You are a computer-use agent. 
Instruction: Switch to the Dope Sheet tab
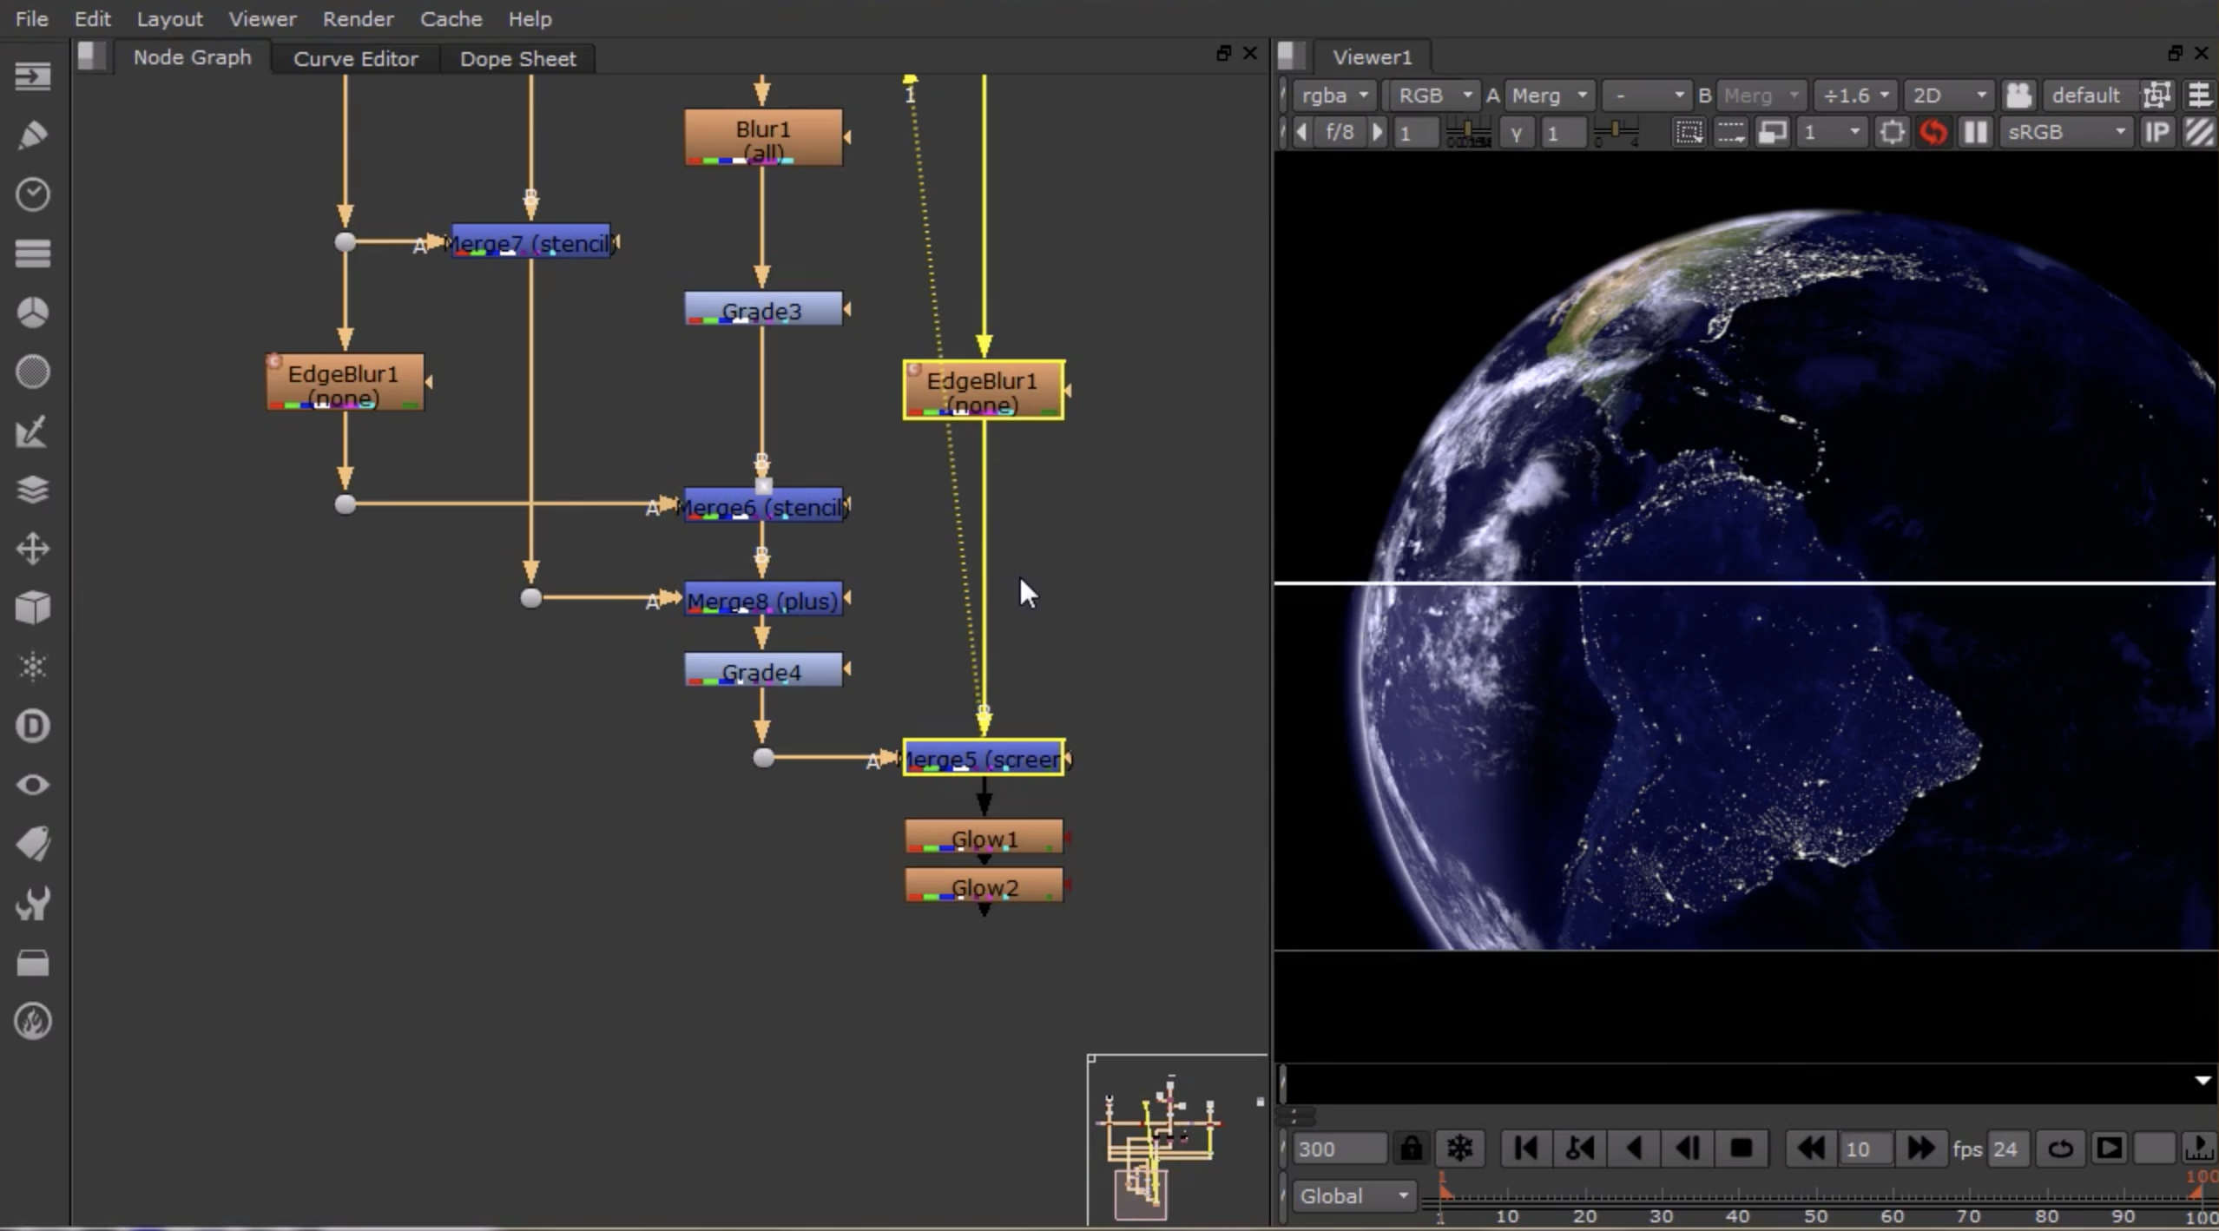click(x=518, y=57)
